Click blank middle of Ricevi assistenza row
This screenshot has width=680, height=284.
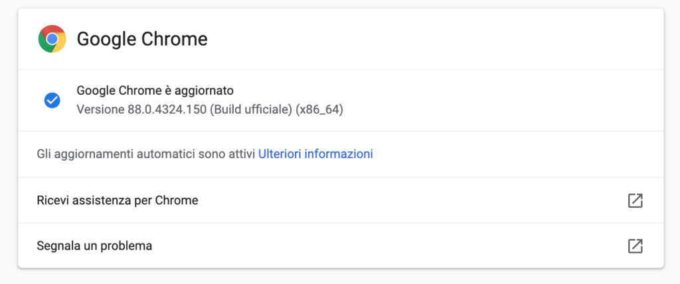point(398,200)
